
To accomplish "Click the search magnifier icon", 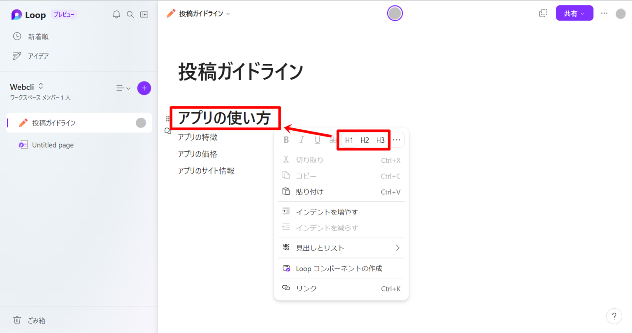I will (x=130, y=14).
